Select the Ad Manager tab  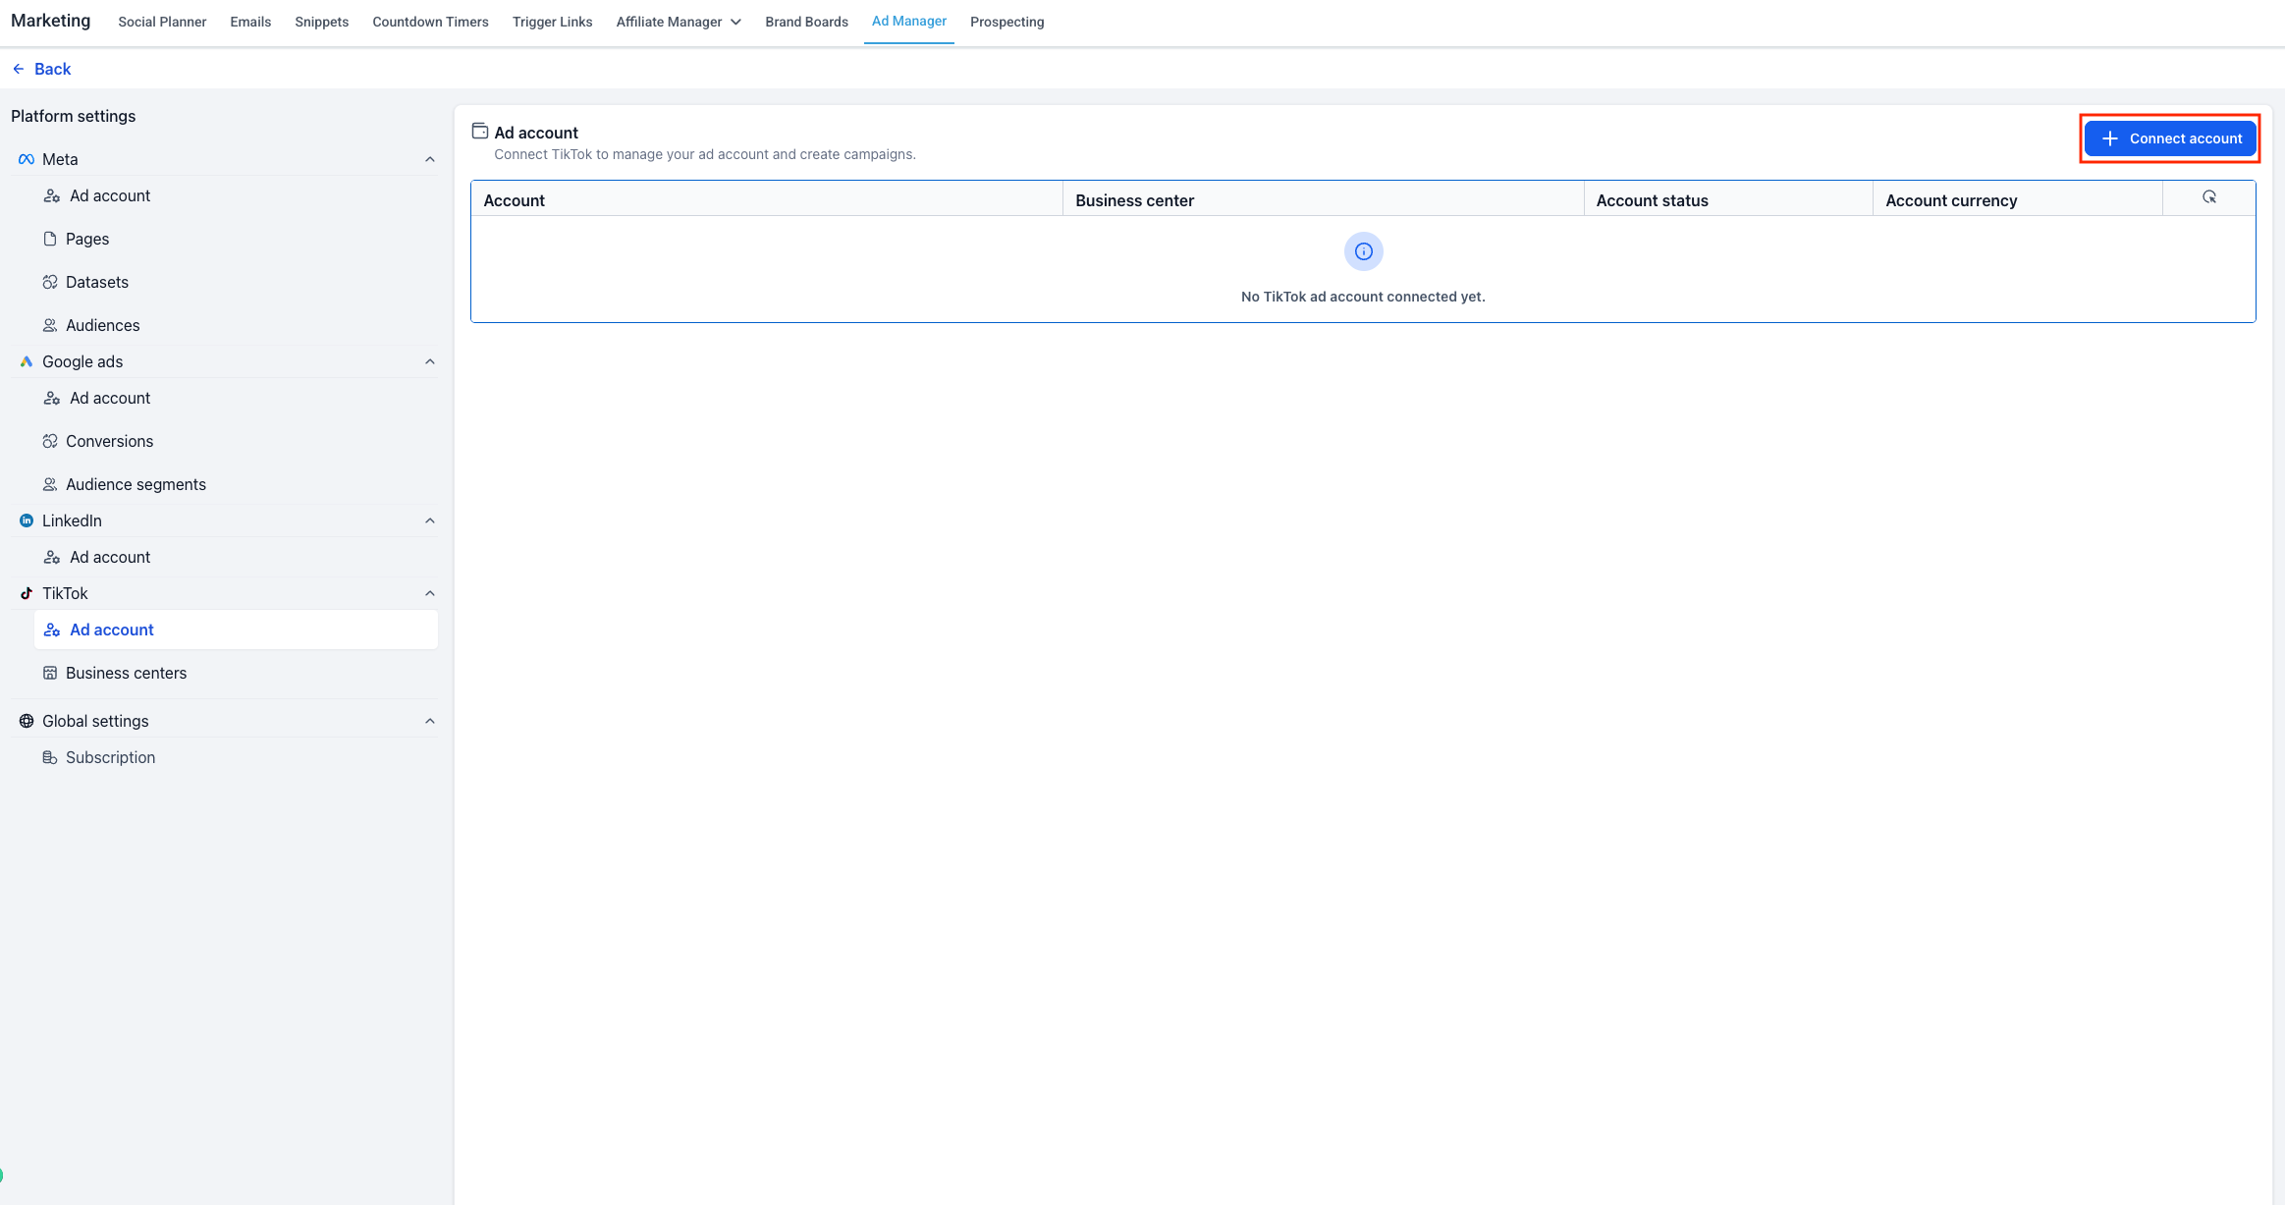(x=908, y=22)
